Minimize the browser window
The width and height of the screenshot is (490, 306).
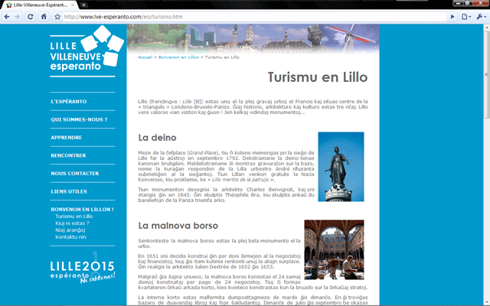[459, 3]
